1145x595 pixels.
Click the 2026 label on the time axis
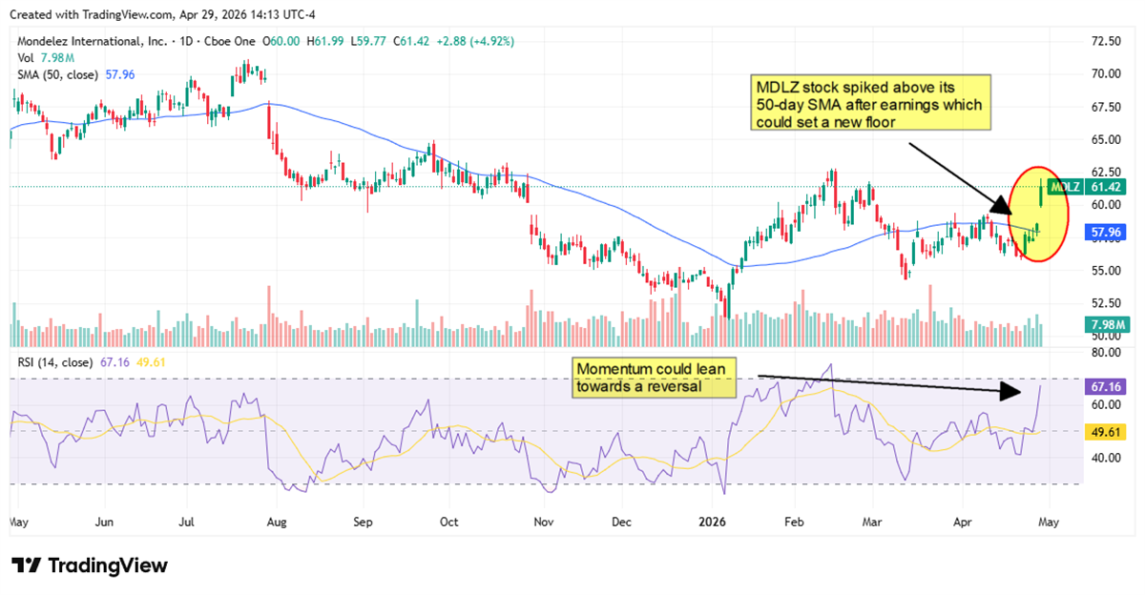712,523
